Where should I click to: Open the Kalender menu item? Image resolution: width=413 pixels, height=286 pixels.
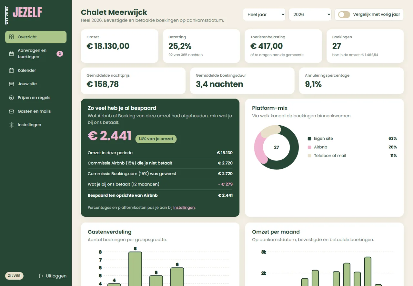coord(36,71)
